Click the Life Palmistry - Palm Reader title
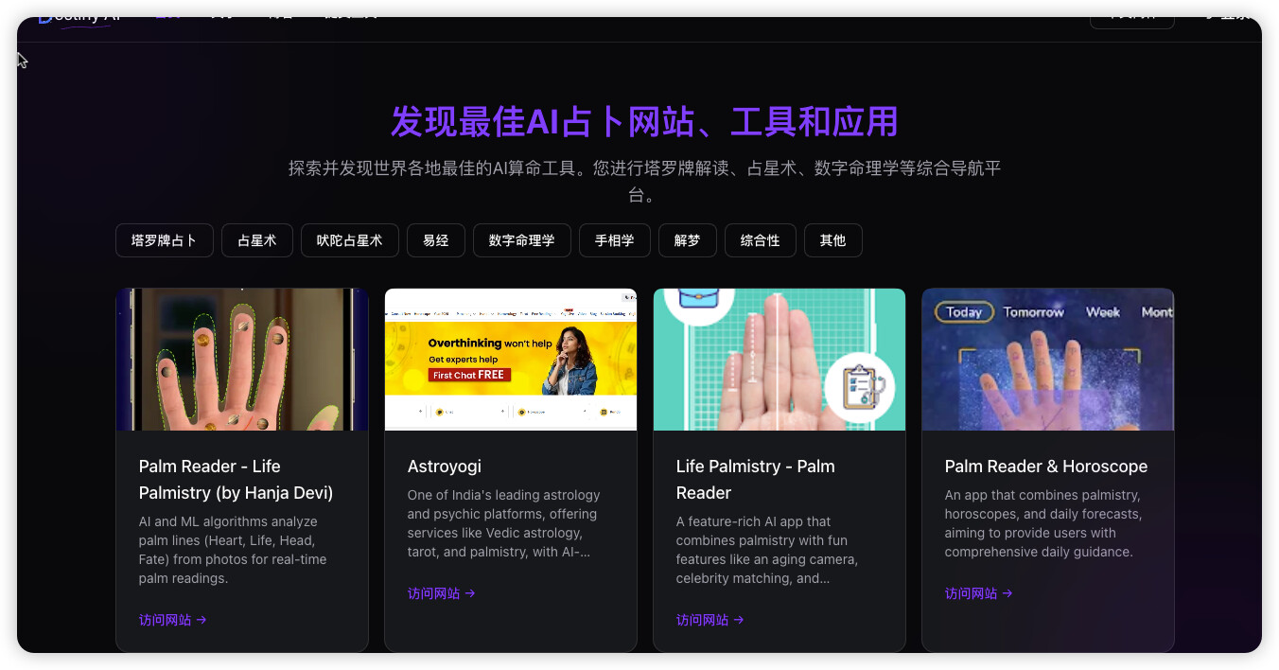Screen dimensions: 1279x670 [755, 480]
